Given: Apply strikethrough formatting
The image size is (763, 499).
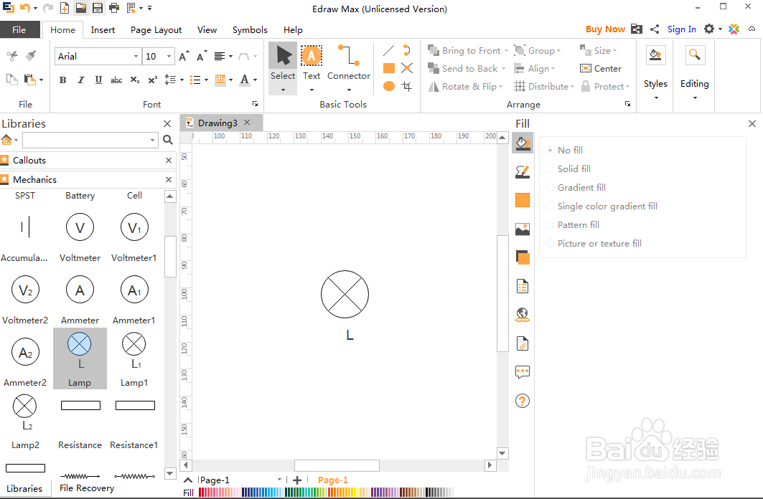Looking at the screenshot, I should click(x=116, y=80).
